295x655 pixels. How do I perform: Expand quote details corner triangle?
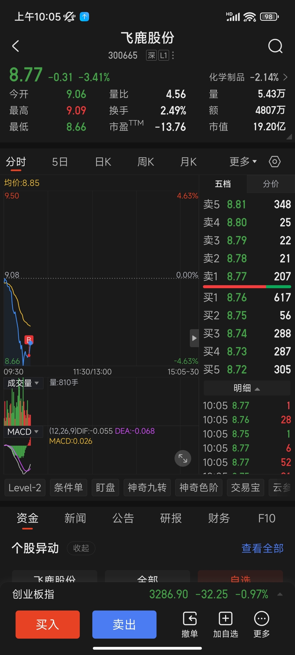(x=289, y=137)
